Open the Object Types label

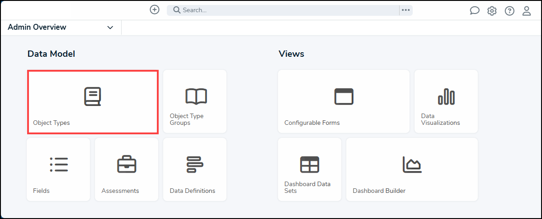click(x=51, y=123)
